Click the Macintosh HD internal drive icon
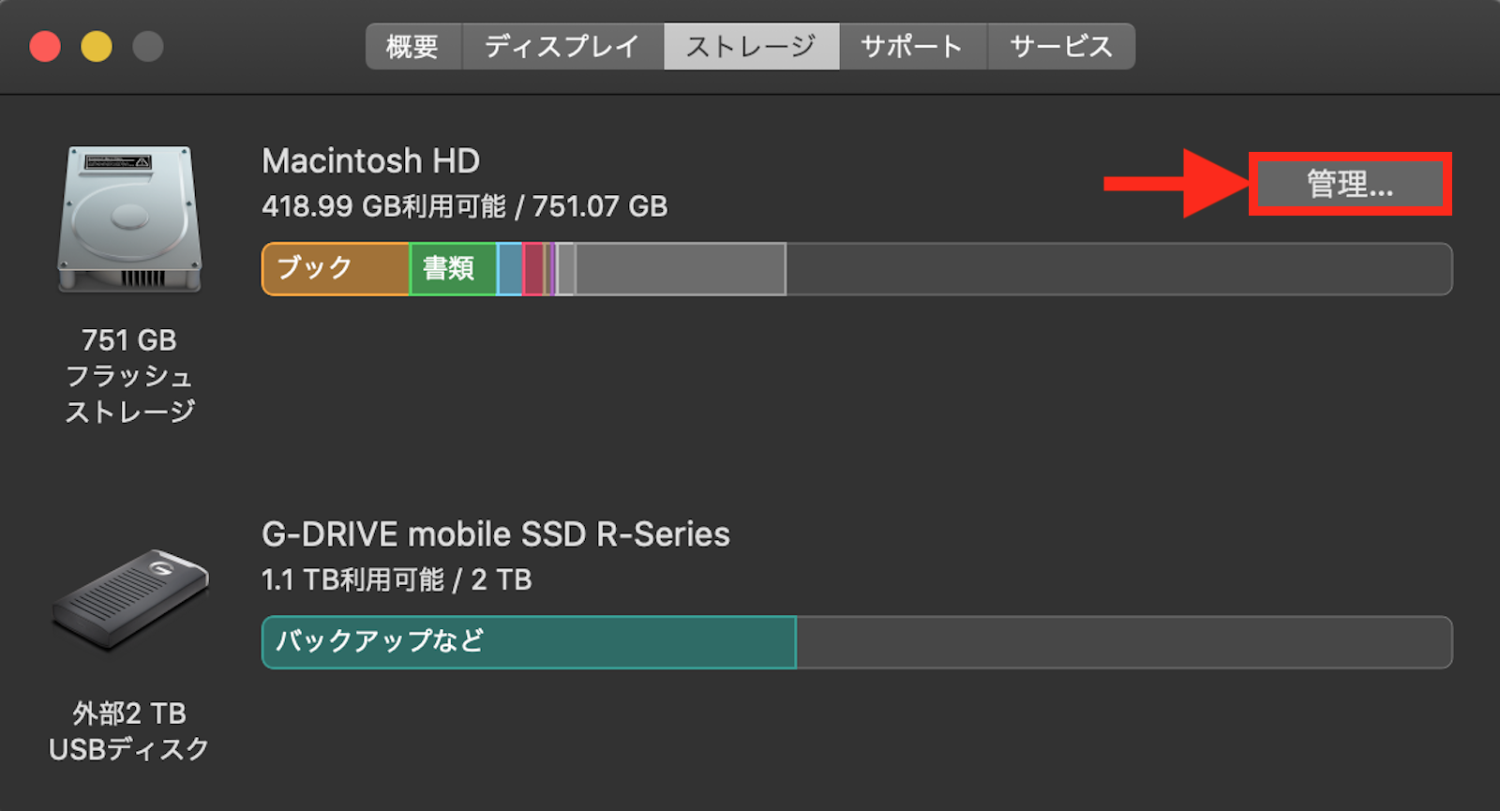 (x=129, y=219)
